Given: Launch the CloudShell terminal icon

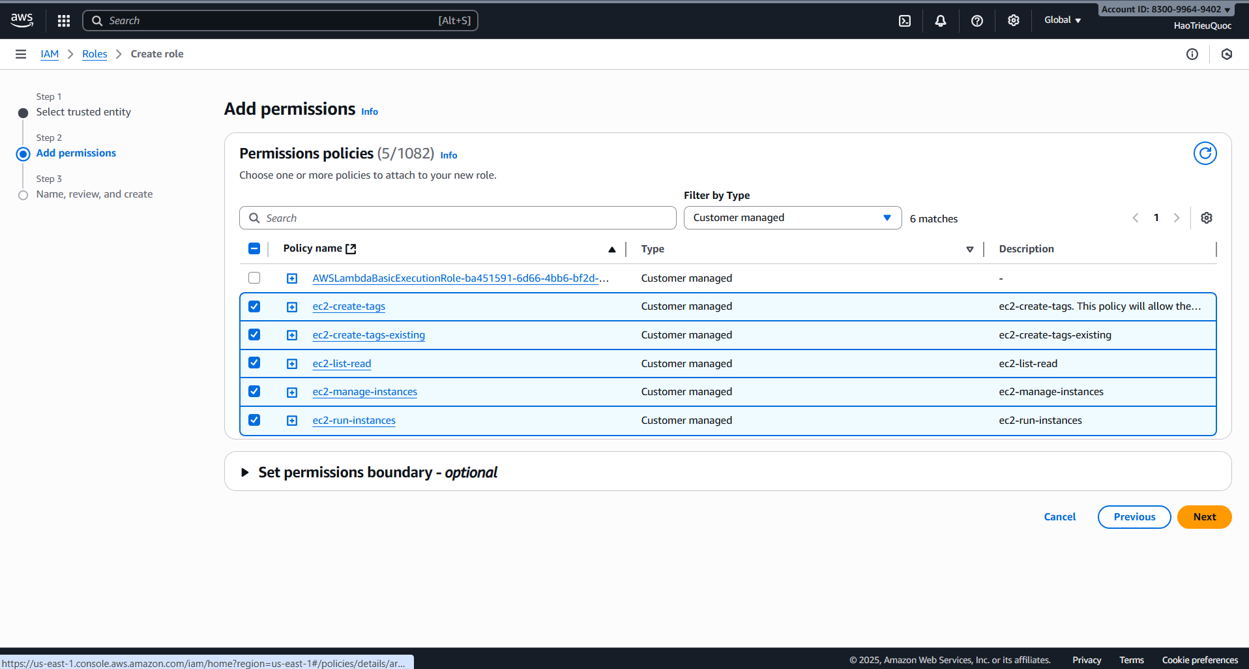Looking at the screenshot, I should pyautogui.click(x=905, y=21).
